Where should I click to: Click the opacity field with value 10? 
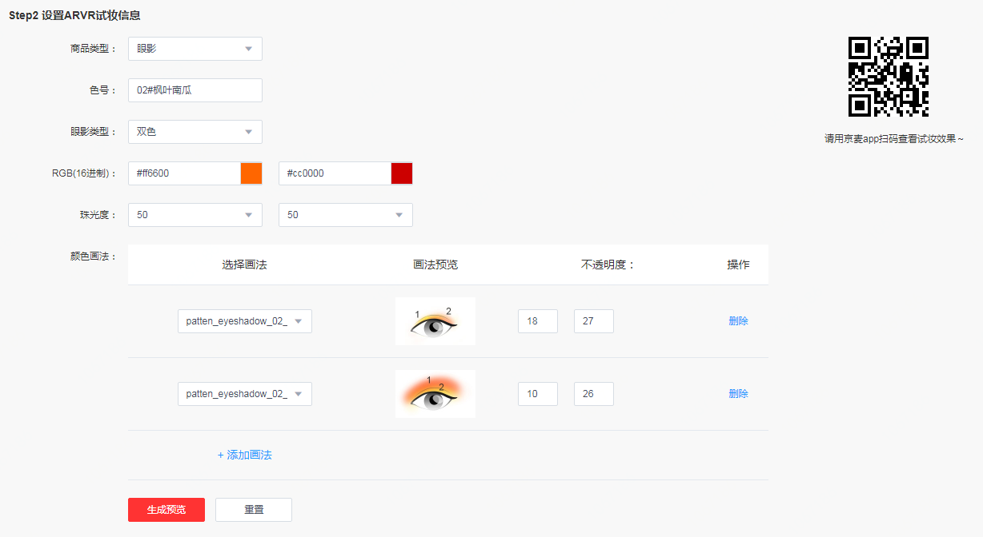[x=537, y=394]
